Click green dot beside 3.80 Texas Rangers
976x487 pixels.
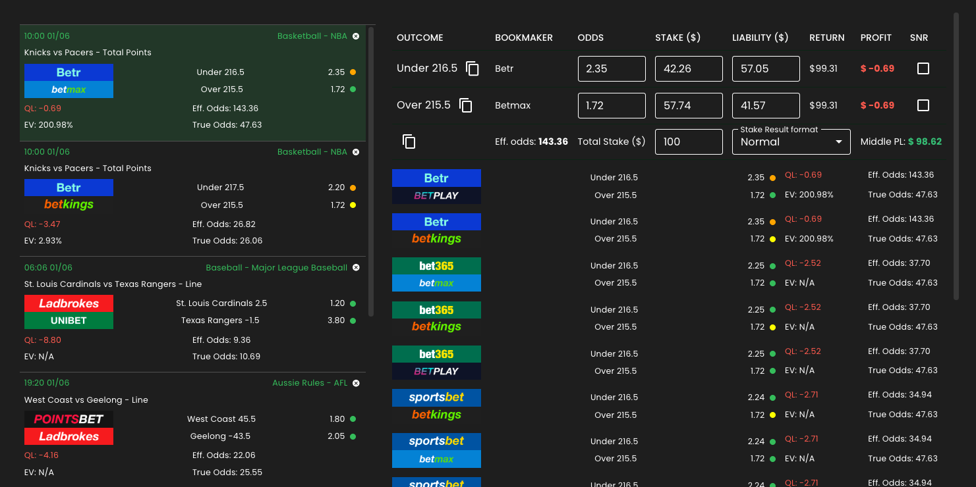(353, 320)
